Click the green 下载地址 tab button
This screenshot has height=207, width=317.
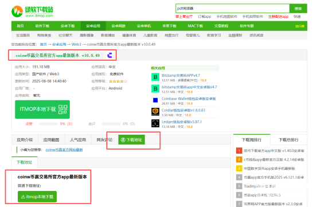[132, 140]
